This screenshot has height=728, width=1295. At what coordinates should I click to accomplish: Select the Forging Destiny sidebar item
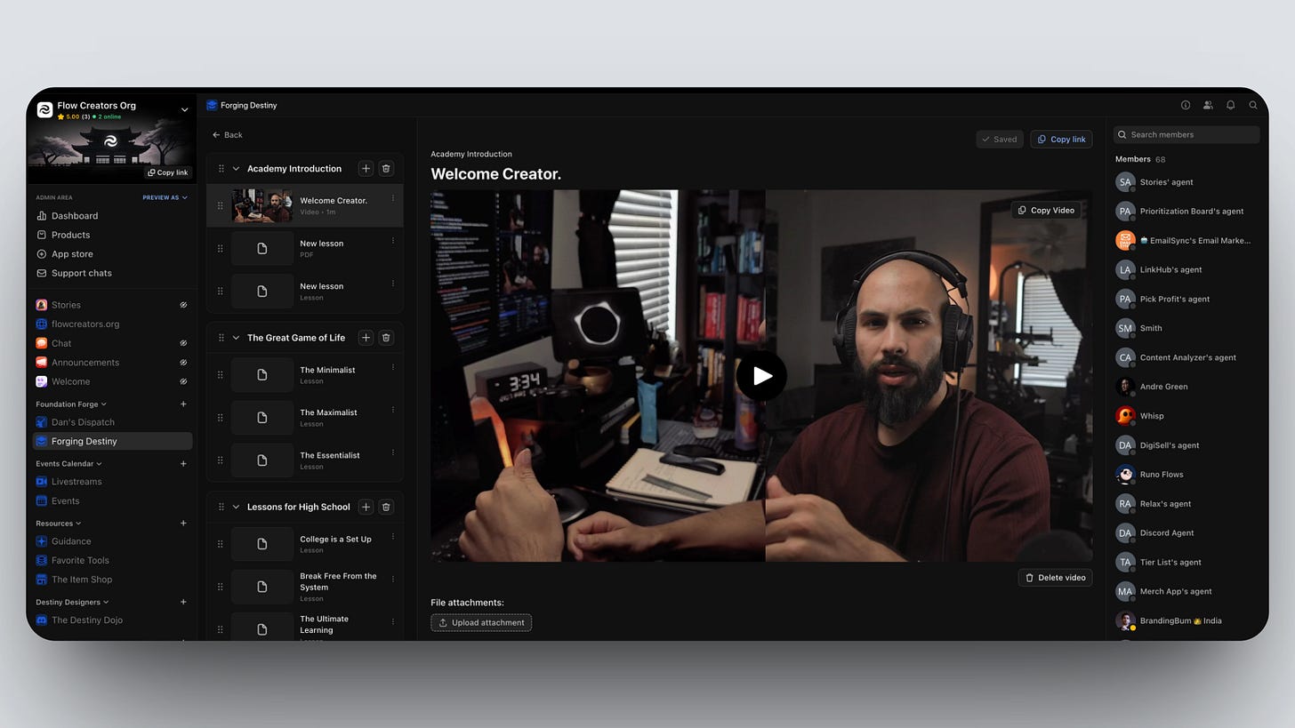tap(112, 441)
